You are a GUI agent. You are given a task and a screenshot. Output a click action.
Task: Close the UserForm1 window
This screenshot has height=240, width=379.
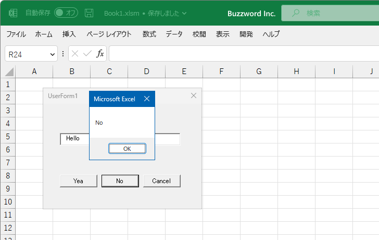[x=193, y=95]
